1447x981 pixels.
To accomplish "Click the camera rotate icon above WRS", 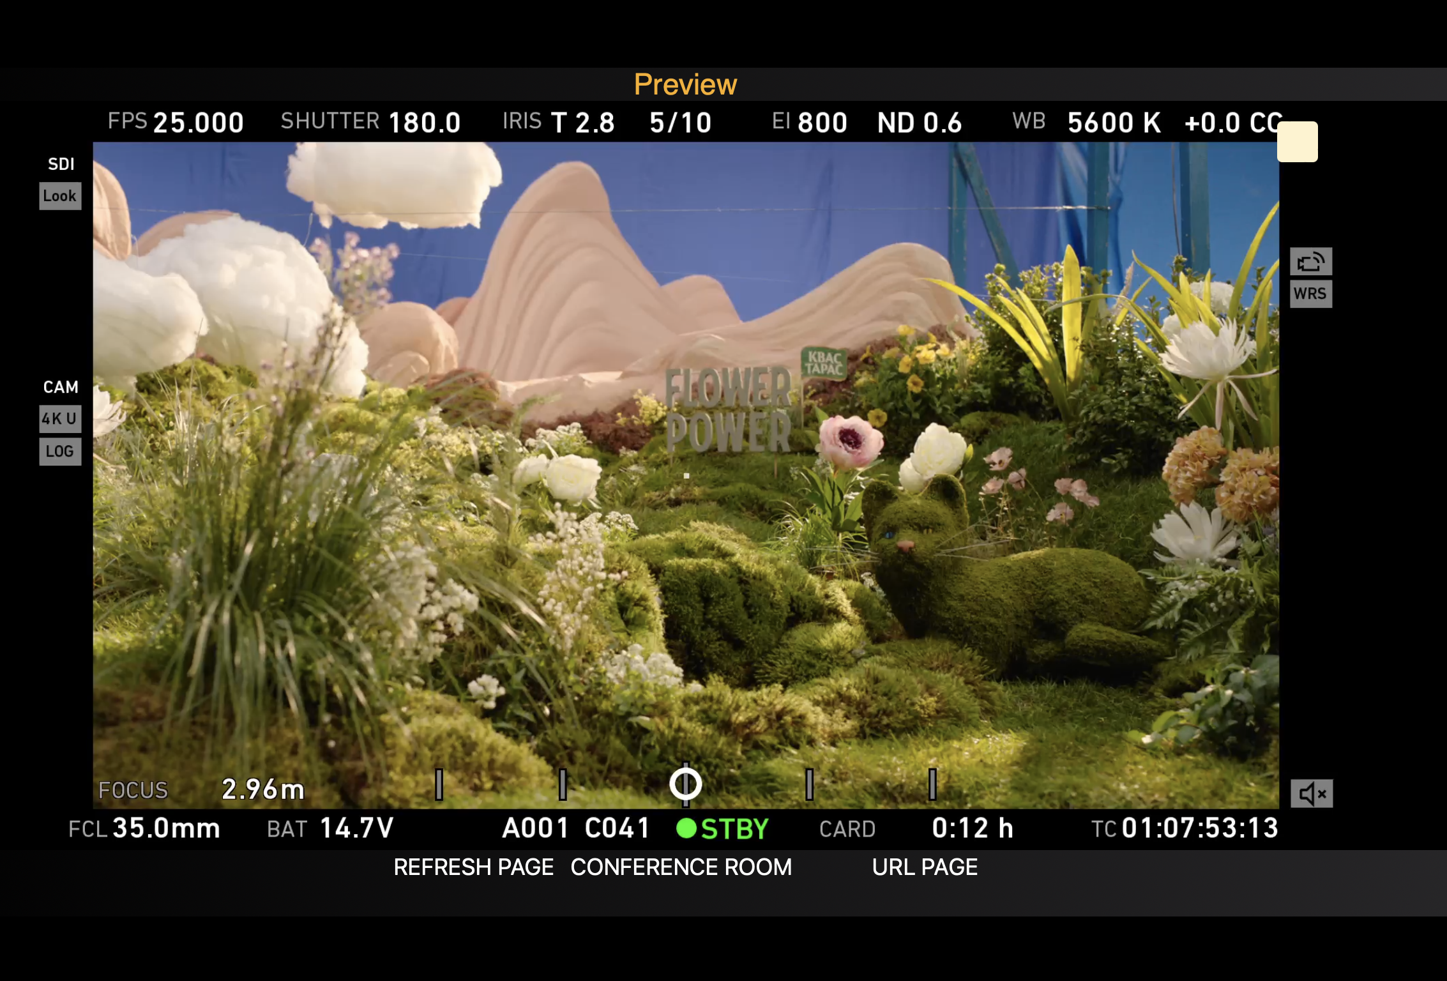I will pos(1310,262).
